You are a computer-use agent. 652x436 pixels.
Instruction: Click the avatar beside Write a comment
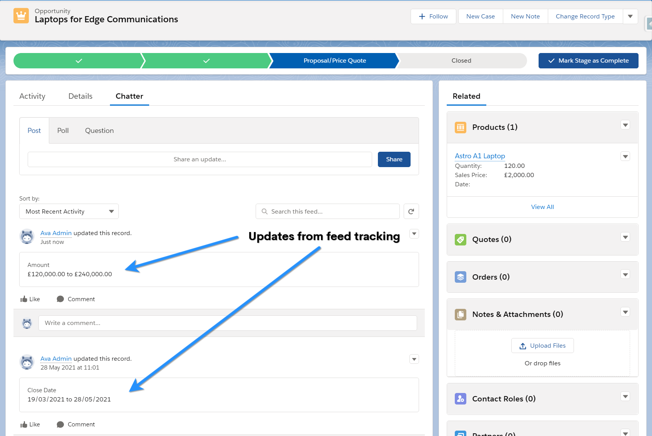coord(27,323)
